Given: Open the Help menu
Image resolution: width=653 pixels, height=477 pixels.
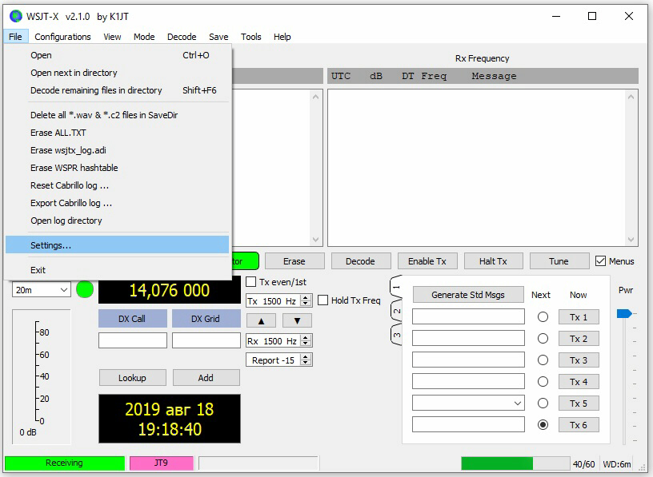Looking at the screenshot, I should pos(282,37).
